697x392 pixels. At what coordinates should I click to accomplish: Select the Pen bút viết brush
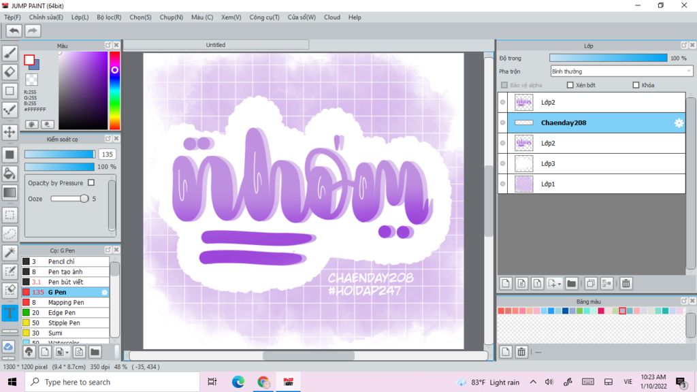(65, 282)
